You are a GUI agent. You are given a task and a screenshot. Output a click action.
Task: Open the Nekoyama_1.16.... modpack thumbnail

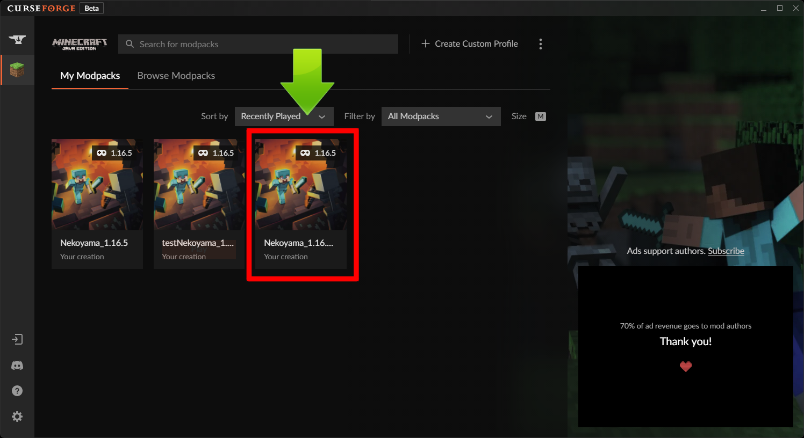(x=301, y=185)
